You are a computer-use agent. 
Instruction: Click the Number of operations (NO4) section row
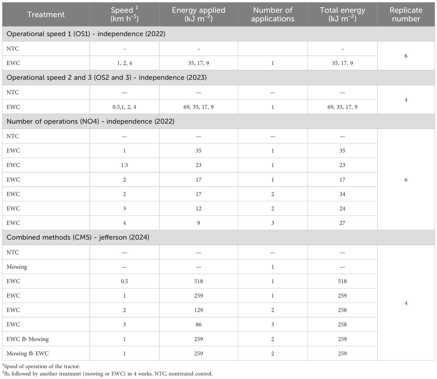90,121
